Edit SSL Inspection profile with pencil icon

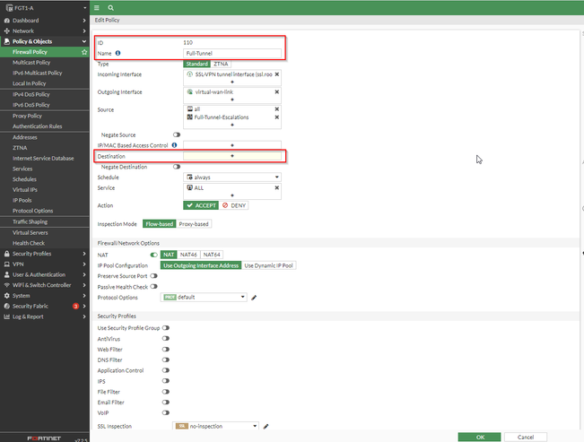266,427
